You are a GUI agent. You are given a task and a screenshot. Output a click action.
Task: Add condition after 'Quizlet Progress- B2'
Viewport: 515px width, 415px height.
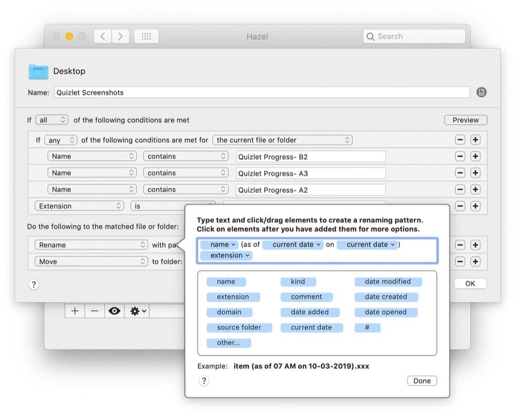tap(475, 156)
